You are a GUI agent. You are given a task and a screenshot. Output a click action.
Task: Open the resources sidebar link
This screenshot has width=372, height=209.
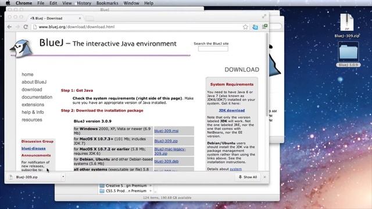(32, 120)
